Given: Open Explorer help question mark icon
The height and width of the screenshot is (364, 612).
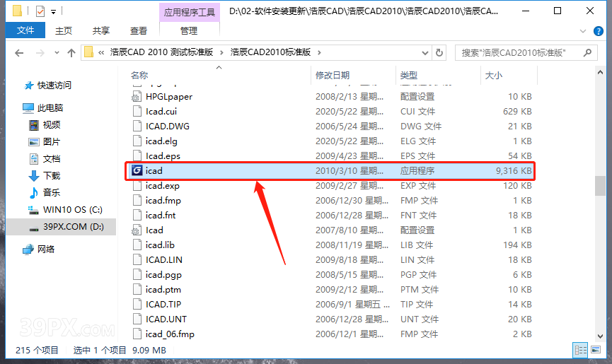Looking at the screenshot, I should (599, 31).
